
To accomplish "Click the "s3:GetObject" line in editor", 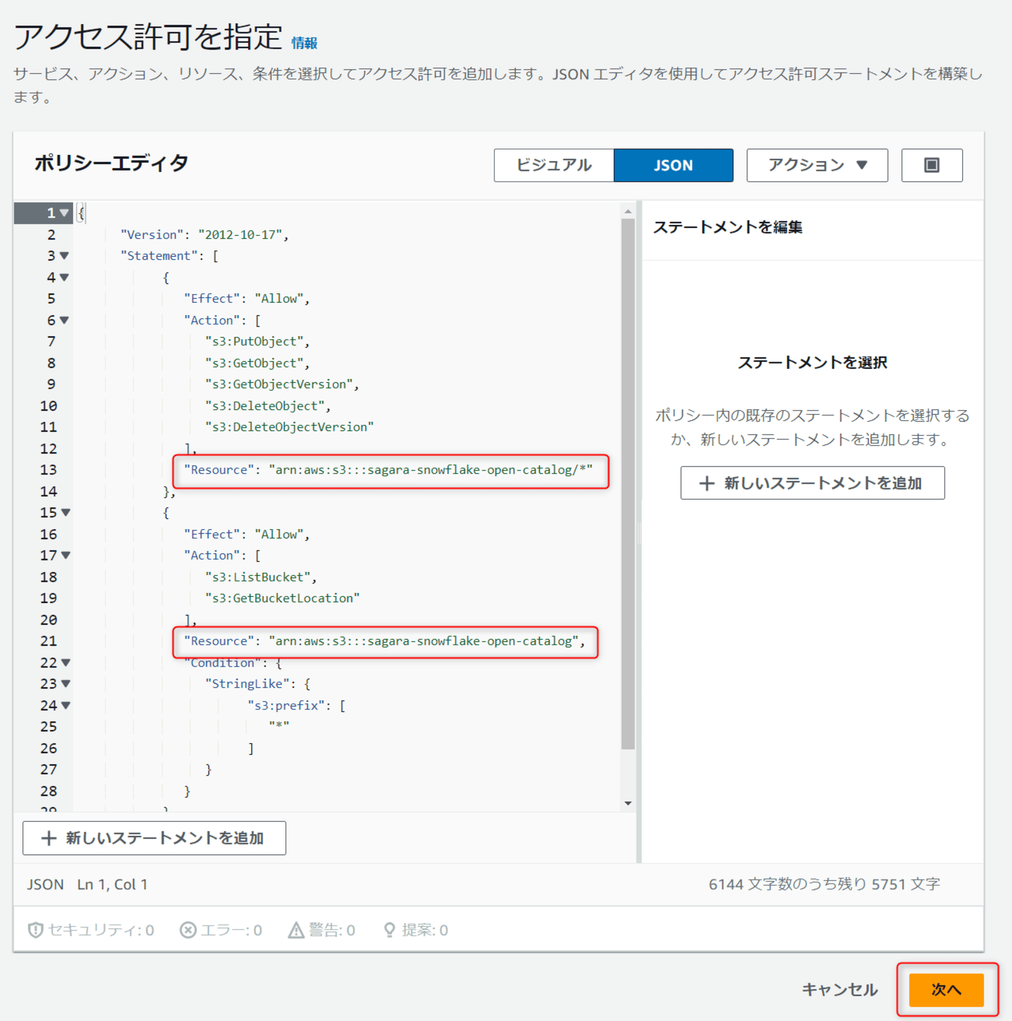I will pyautogui.click(x=257, y=363).
